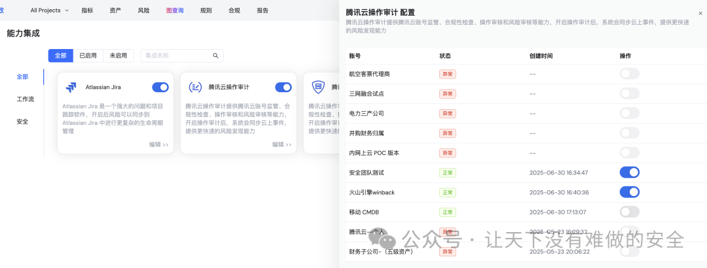707x268 pixels.
Task: Select the 全部 filter tab
Action: (x=60, y=56)
